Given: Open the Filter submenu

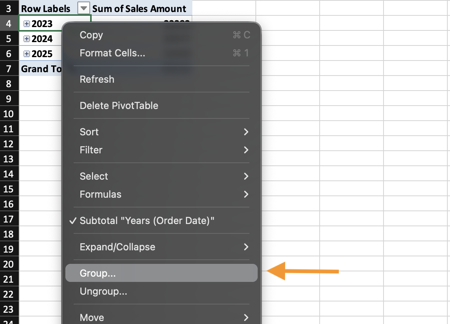Looking at the screenshot, I should click(91, 150).
